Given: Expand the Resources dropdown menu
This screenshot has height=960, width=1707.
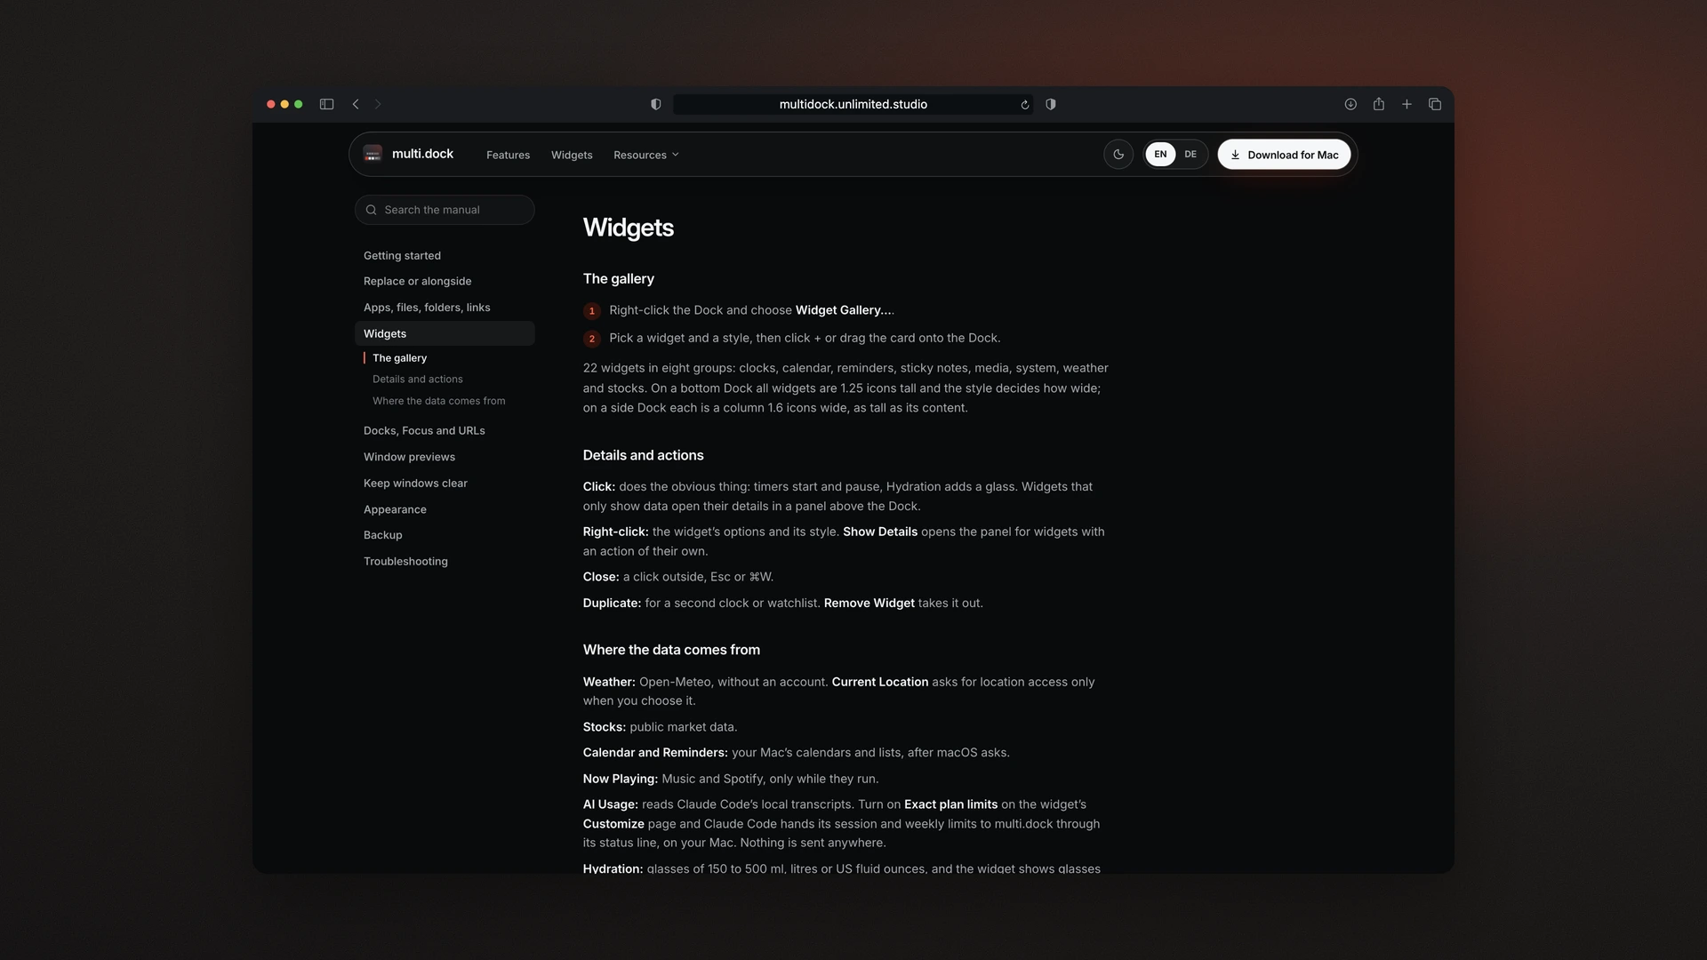Looking at the screenshot, I should click(x=646, y=155).
